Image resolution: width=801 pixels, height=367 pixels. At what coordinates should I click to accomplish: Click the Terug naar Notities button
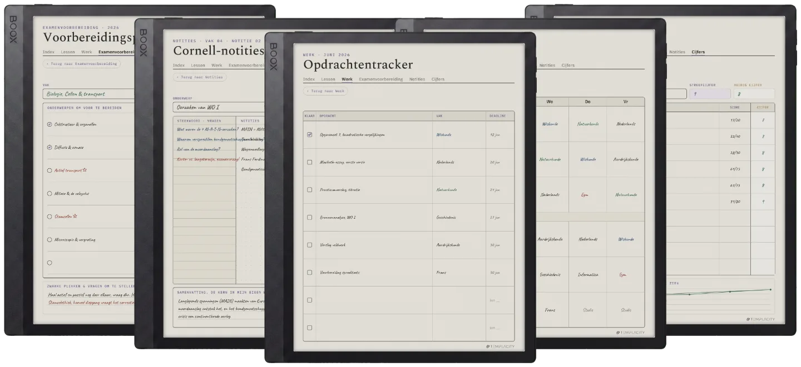200,77
